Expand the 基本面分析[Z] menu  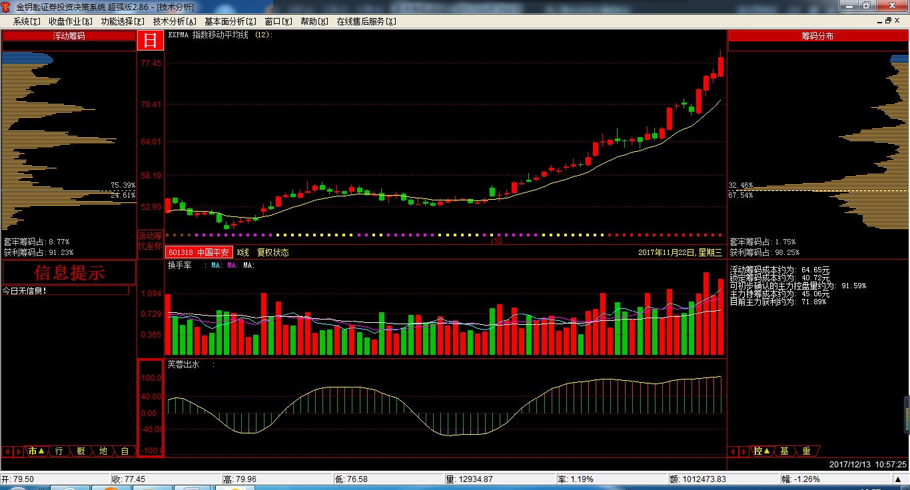pyautogui.click(x=230, y=21)
